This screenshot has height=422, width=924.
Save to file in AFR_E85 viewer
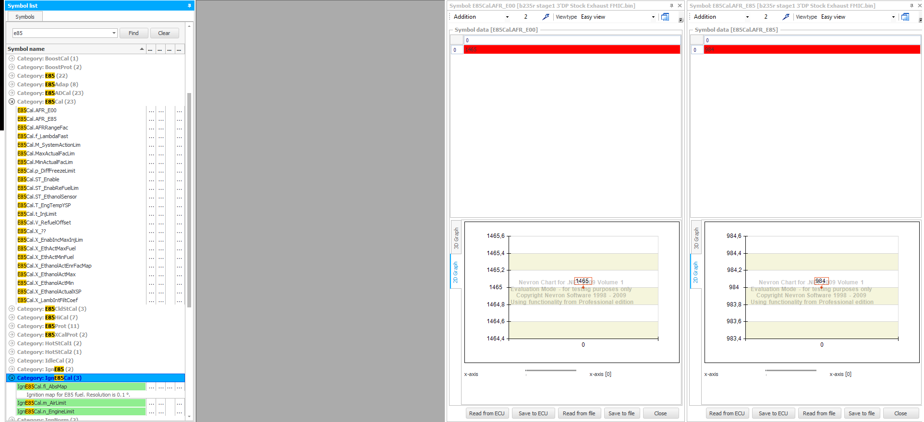point(862,413)
